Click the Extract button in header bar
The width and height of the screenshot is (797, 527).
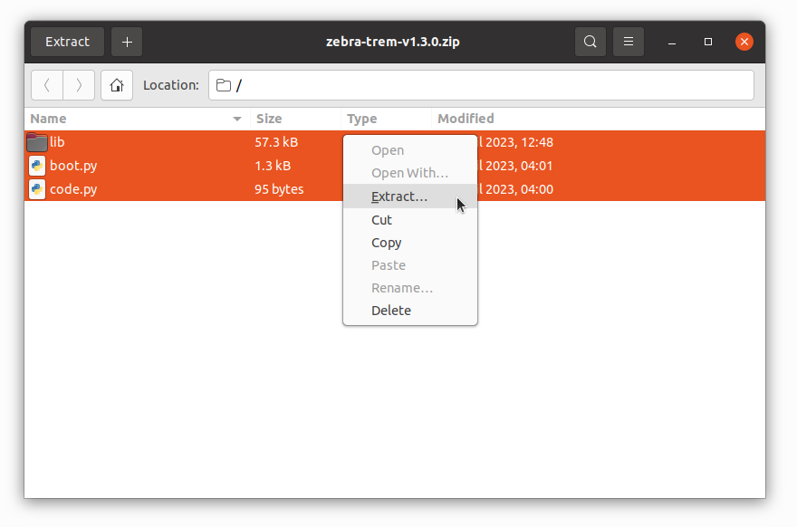coord(67,42)
